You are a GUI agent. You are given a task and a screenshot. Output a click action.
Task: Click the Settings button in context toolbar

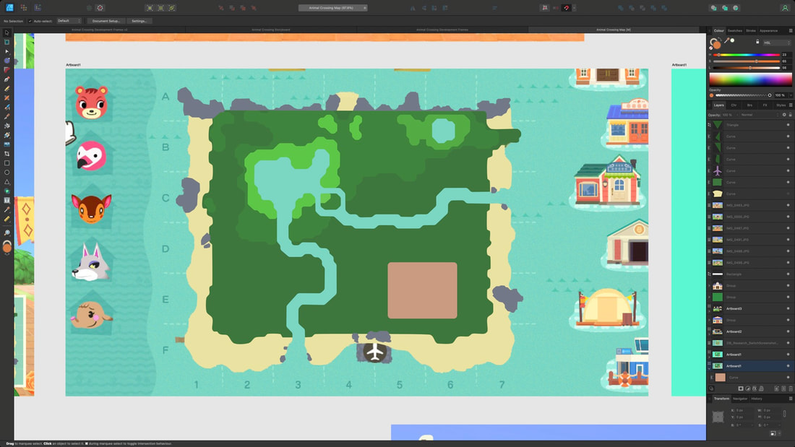(139, 21)
